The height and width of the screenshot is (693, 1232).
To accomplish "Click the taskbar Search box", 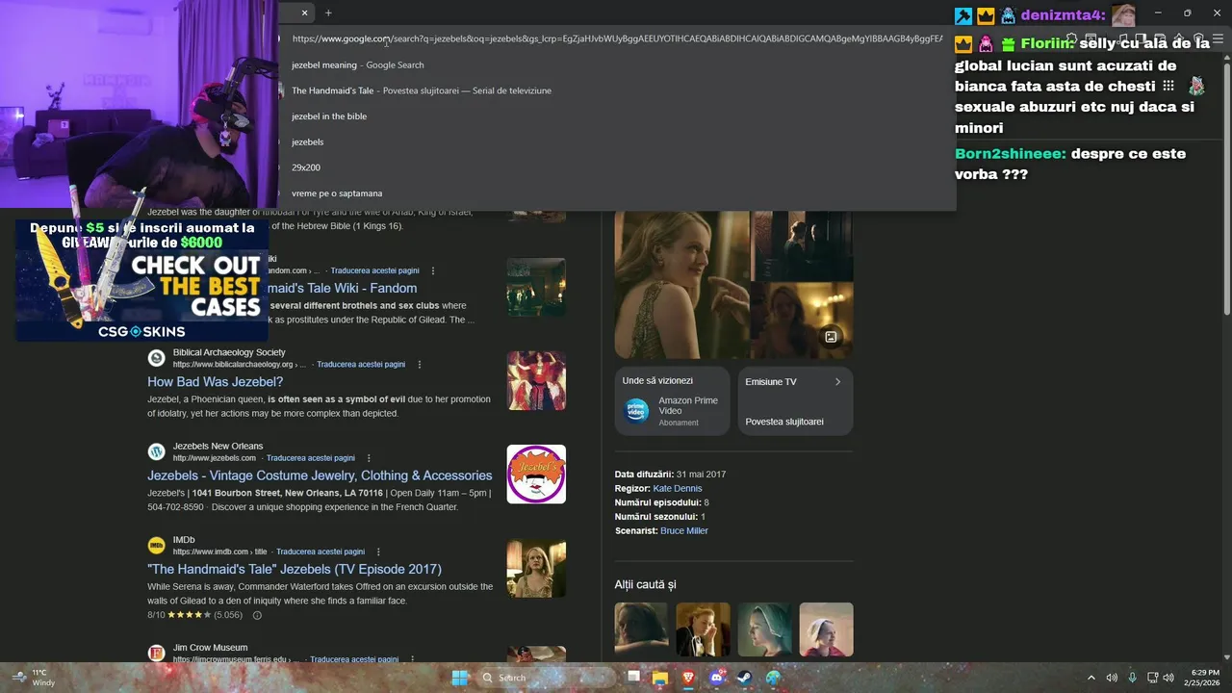I will (x=547, y=678).
